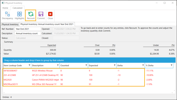The image size is (177, 100).
Task: Click the Description field Annual inventory count
Action: pos(28,34)
